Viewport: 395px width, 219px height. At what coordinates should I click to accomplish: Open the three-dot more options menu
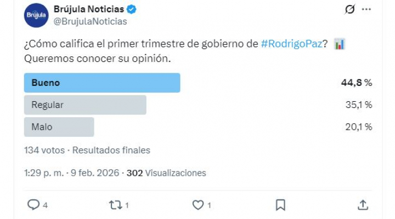pos(367,9)
